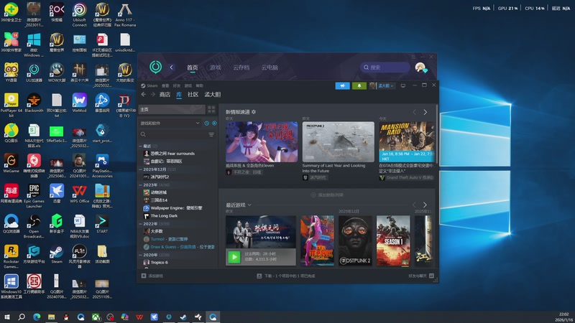Open the Steam notifications bell
Viewport: 575px width, 323px height.
coord(359,85)
